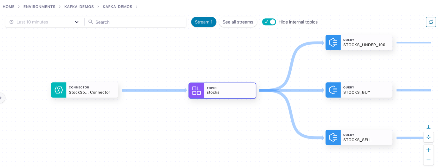Viewport: 440px width, 167px height.
Task: Open ENVIRONMENTS breadcrumb link
Action: click(x=39, y=7)
